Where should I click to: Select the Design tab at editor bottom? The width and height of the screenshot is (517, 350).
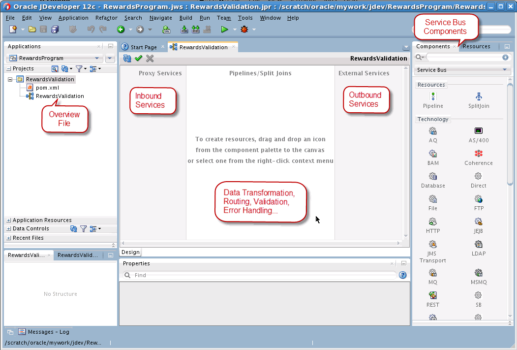(x=130, y=252)
